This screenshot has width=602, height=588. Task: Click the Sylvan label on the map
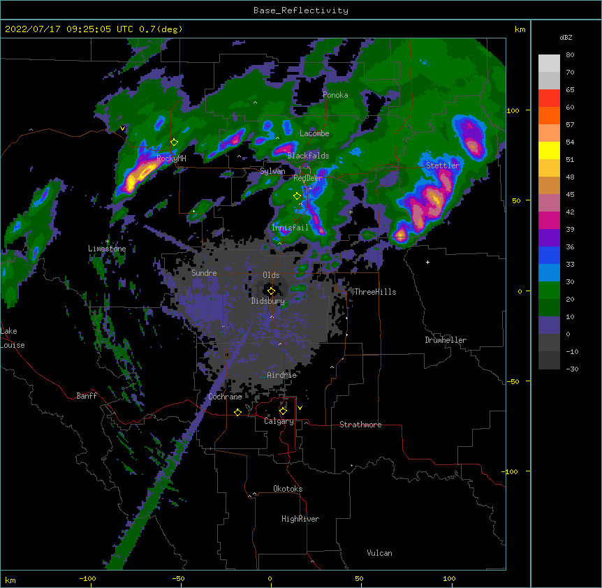272,171
